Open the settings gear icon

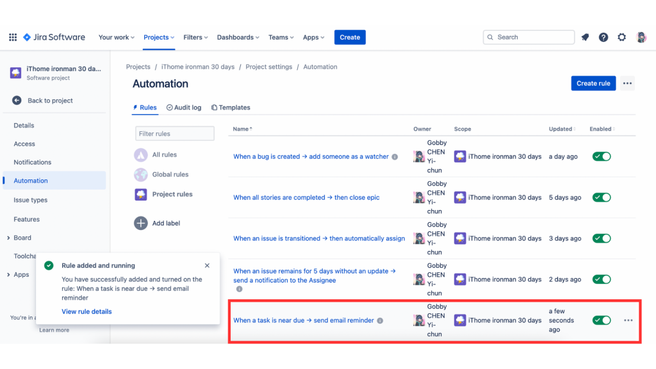pyautogui.click(x=621, y=37)
